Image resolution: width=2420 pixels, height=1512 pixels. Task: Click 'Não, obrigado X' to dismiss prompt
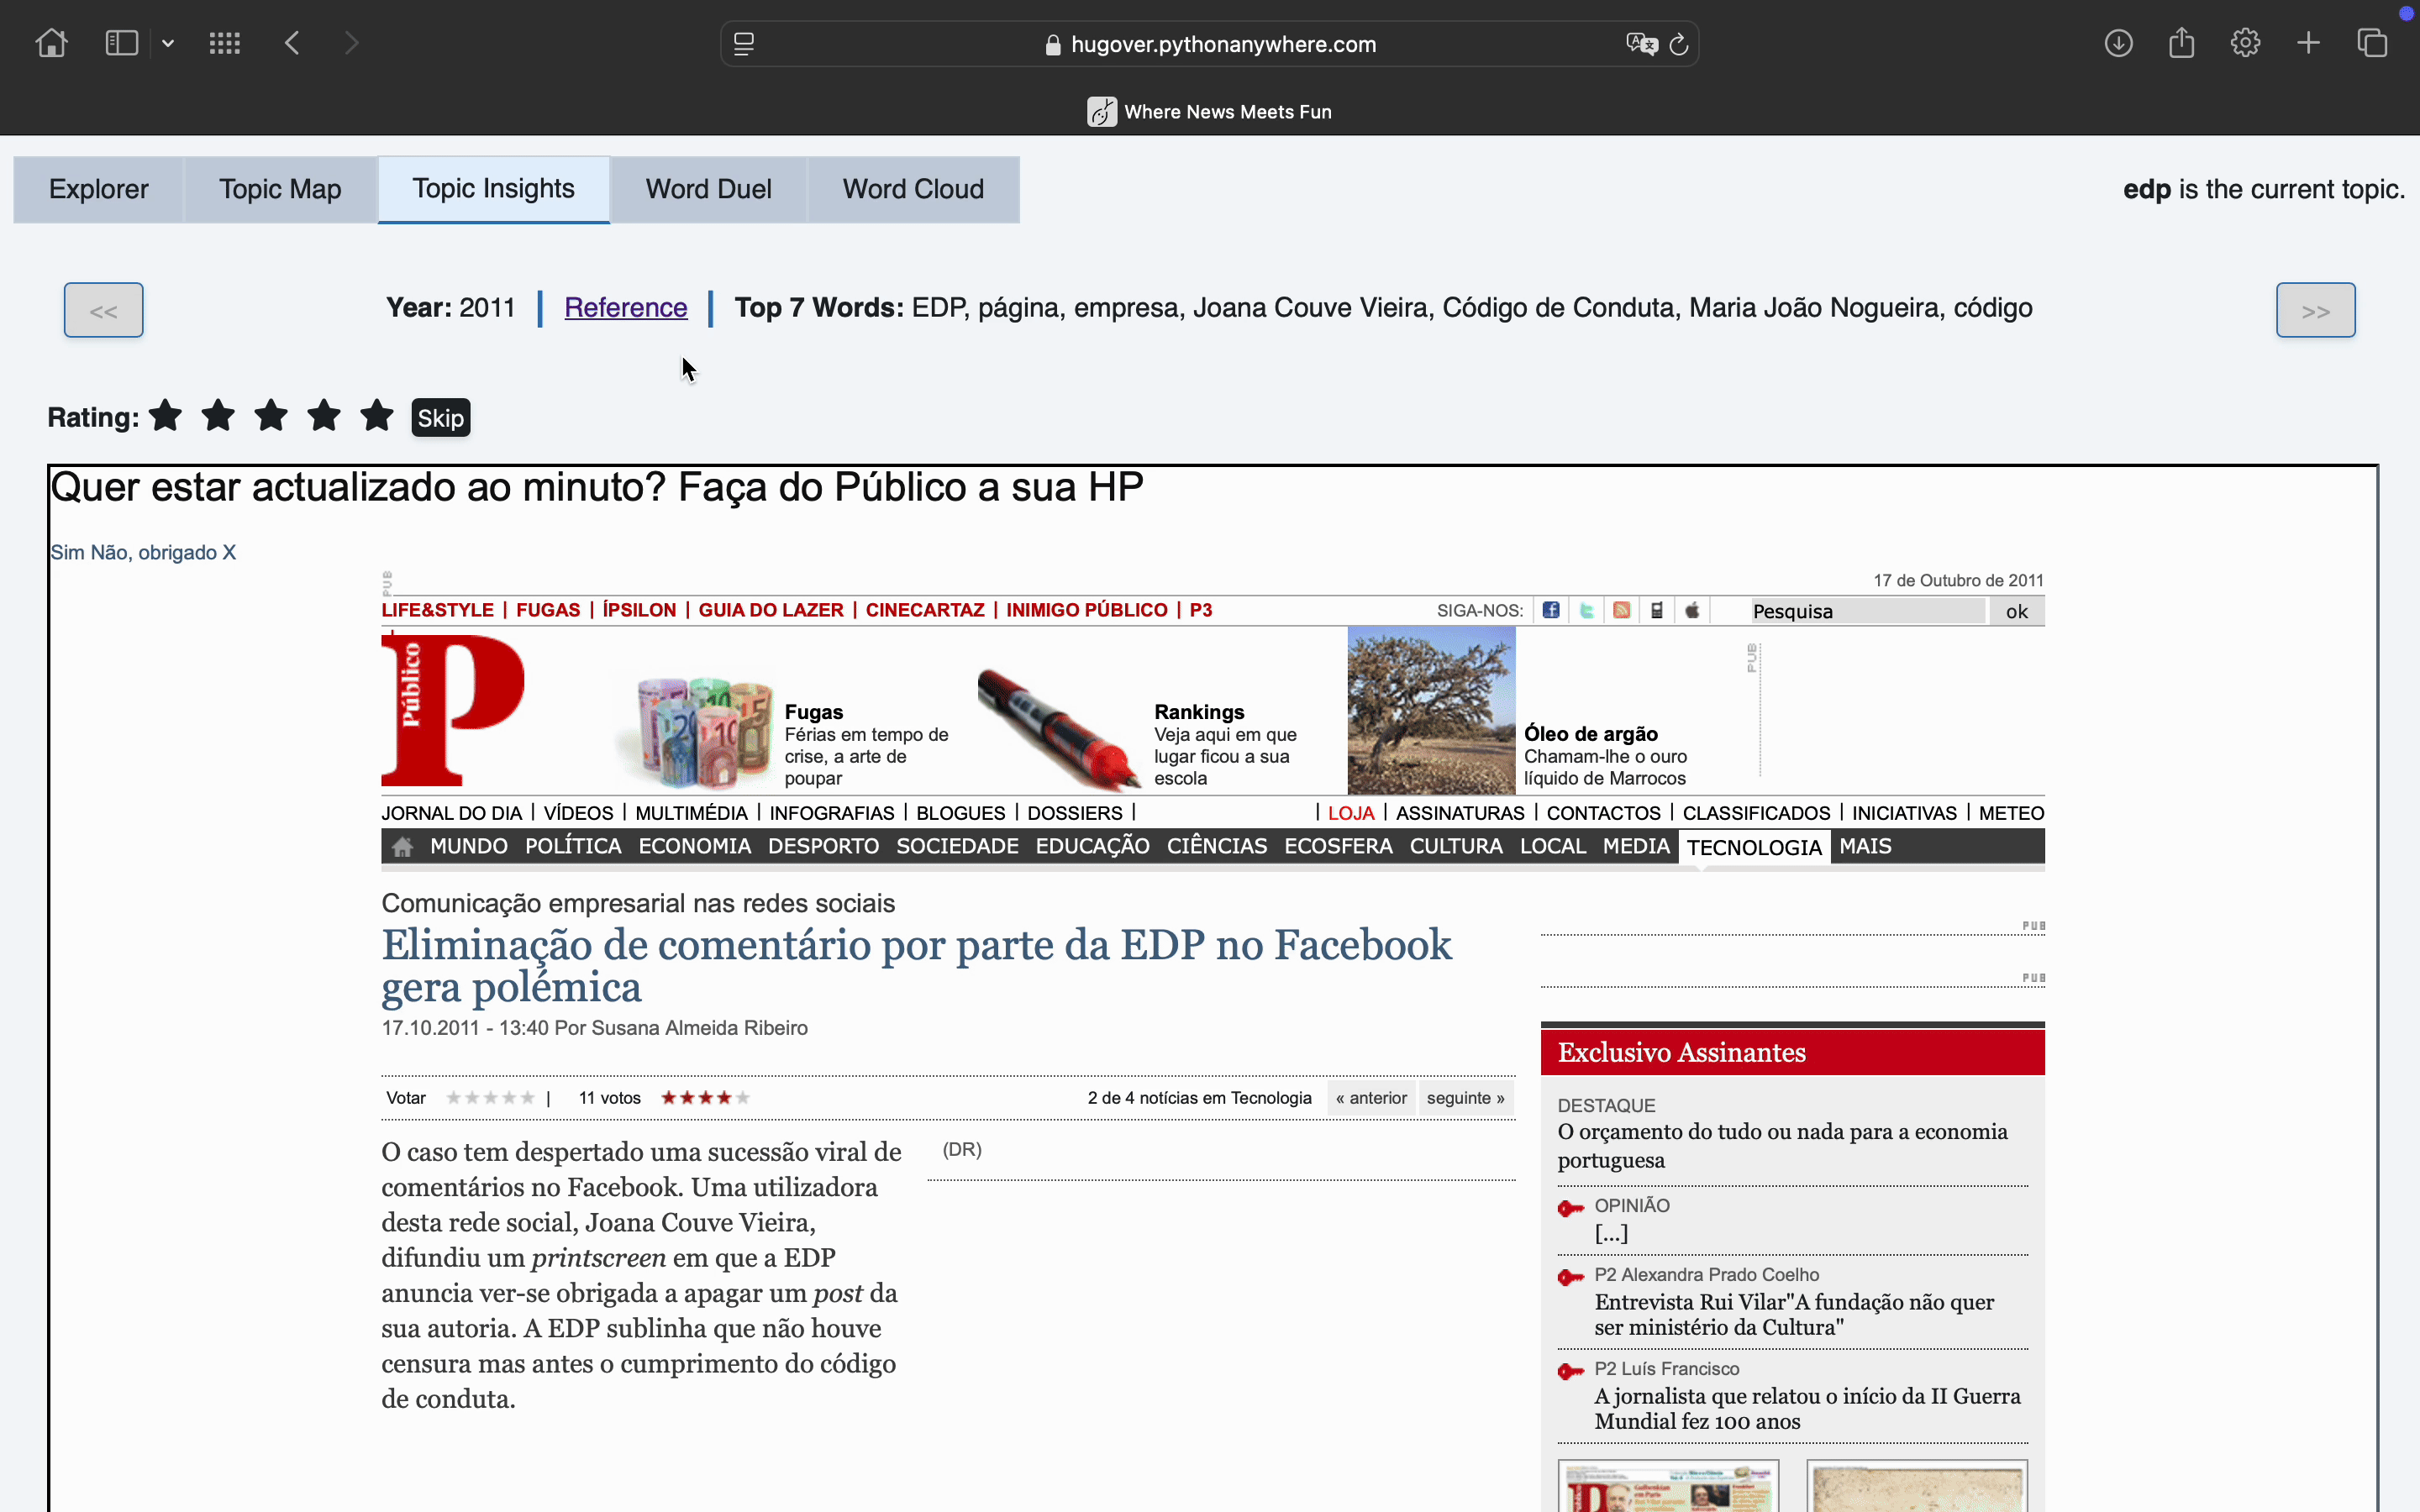coord(163,552)
